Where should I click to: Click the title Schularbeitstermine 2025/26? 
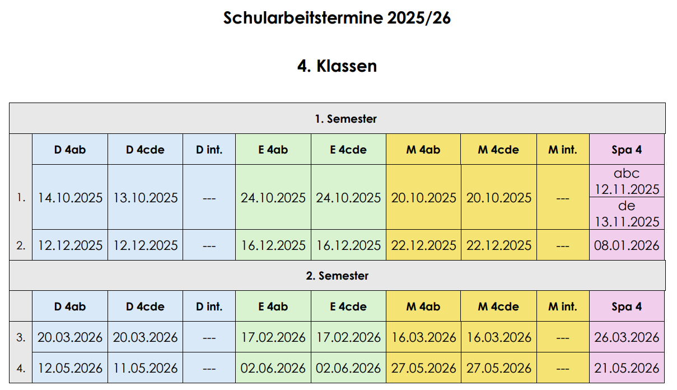[337, 18]
